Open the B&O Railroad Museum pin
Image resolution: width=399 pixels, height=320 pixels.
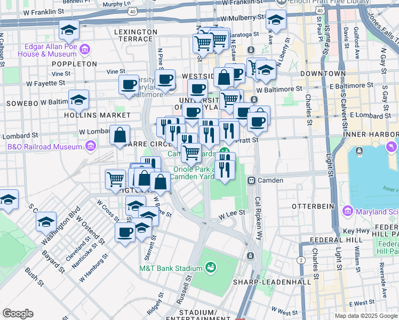pyautogui.click(x=91, y=146)
